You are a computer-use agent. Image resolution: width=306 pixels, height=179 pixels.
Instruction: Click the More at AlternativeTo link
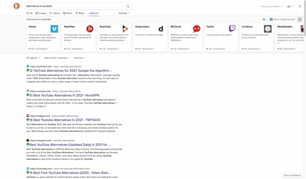[x=283, y=19]
